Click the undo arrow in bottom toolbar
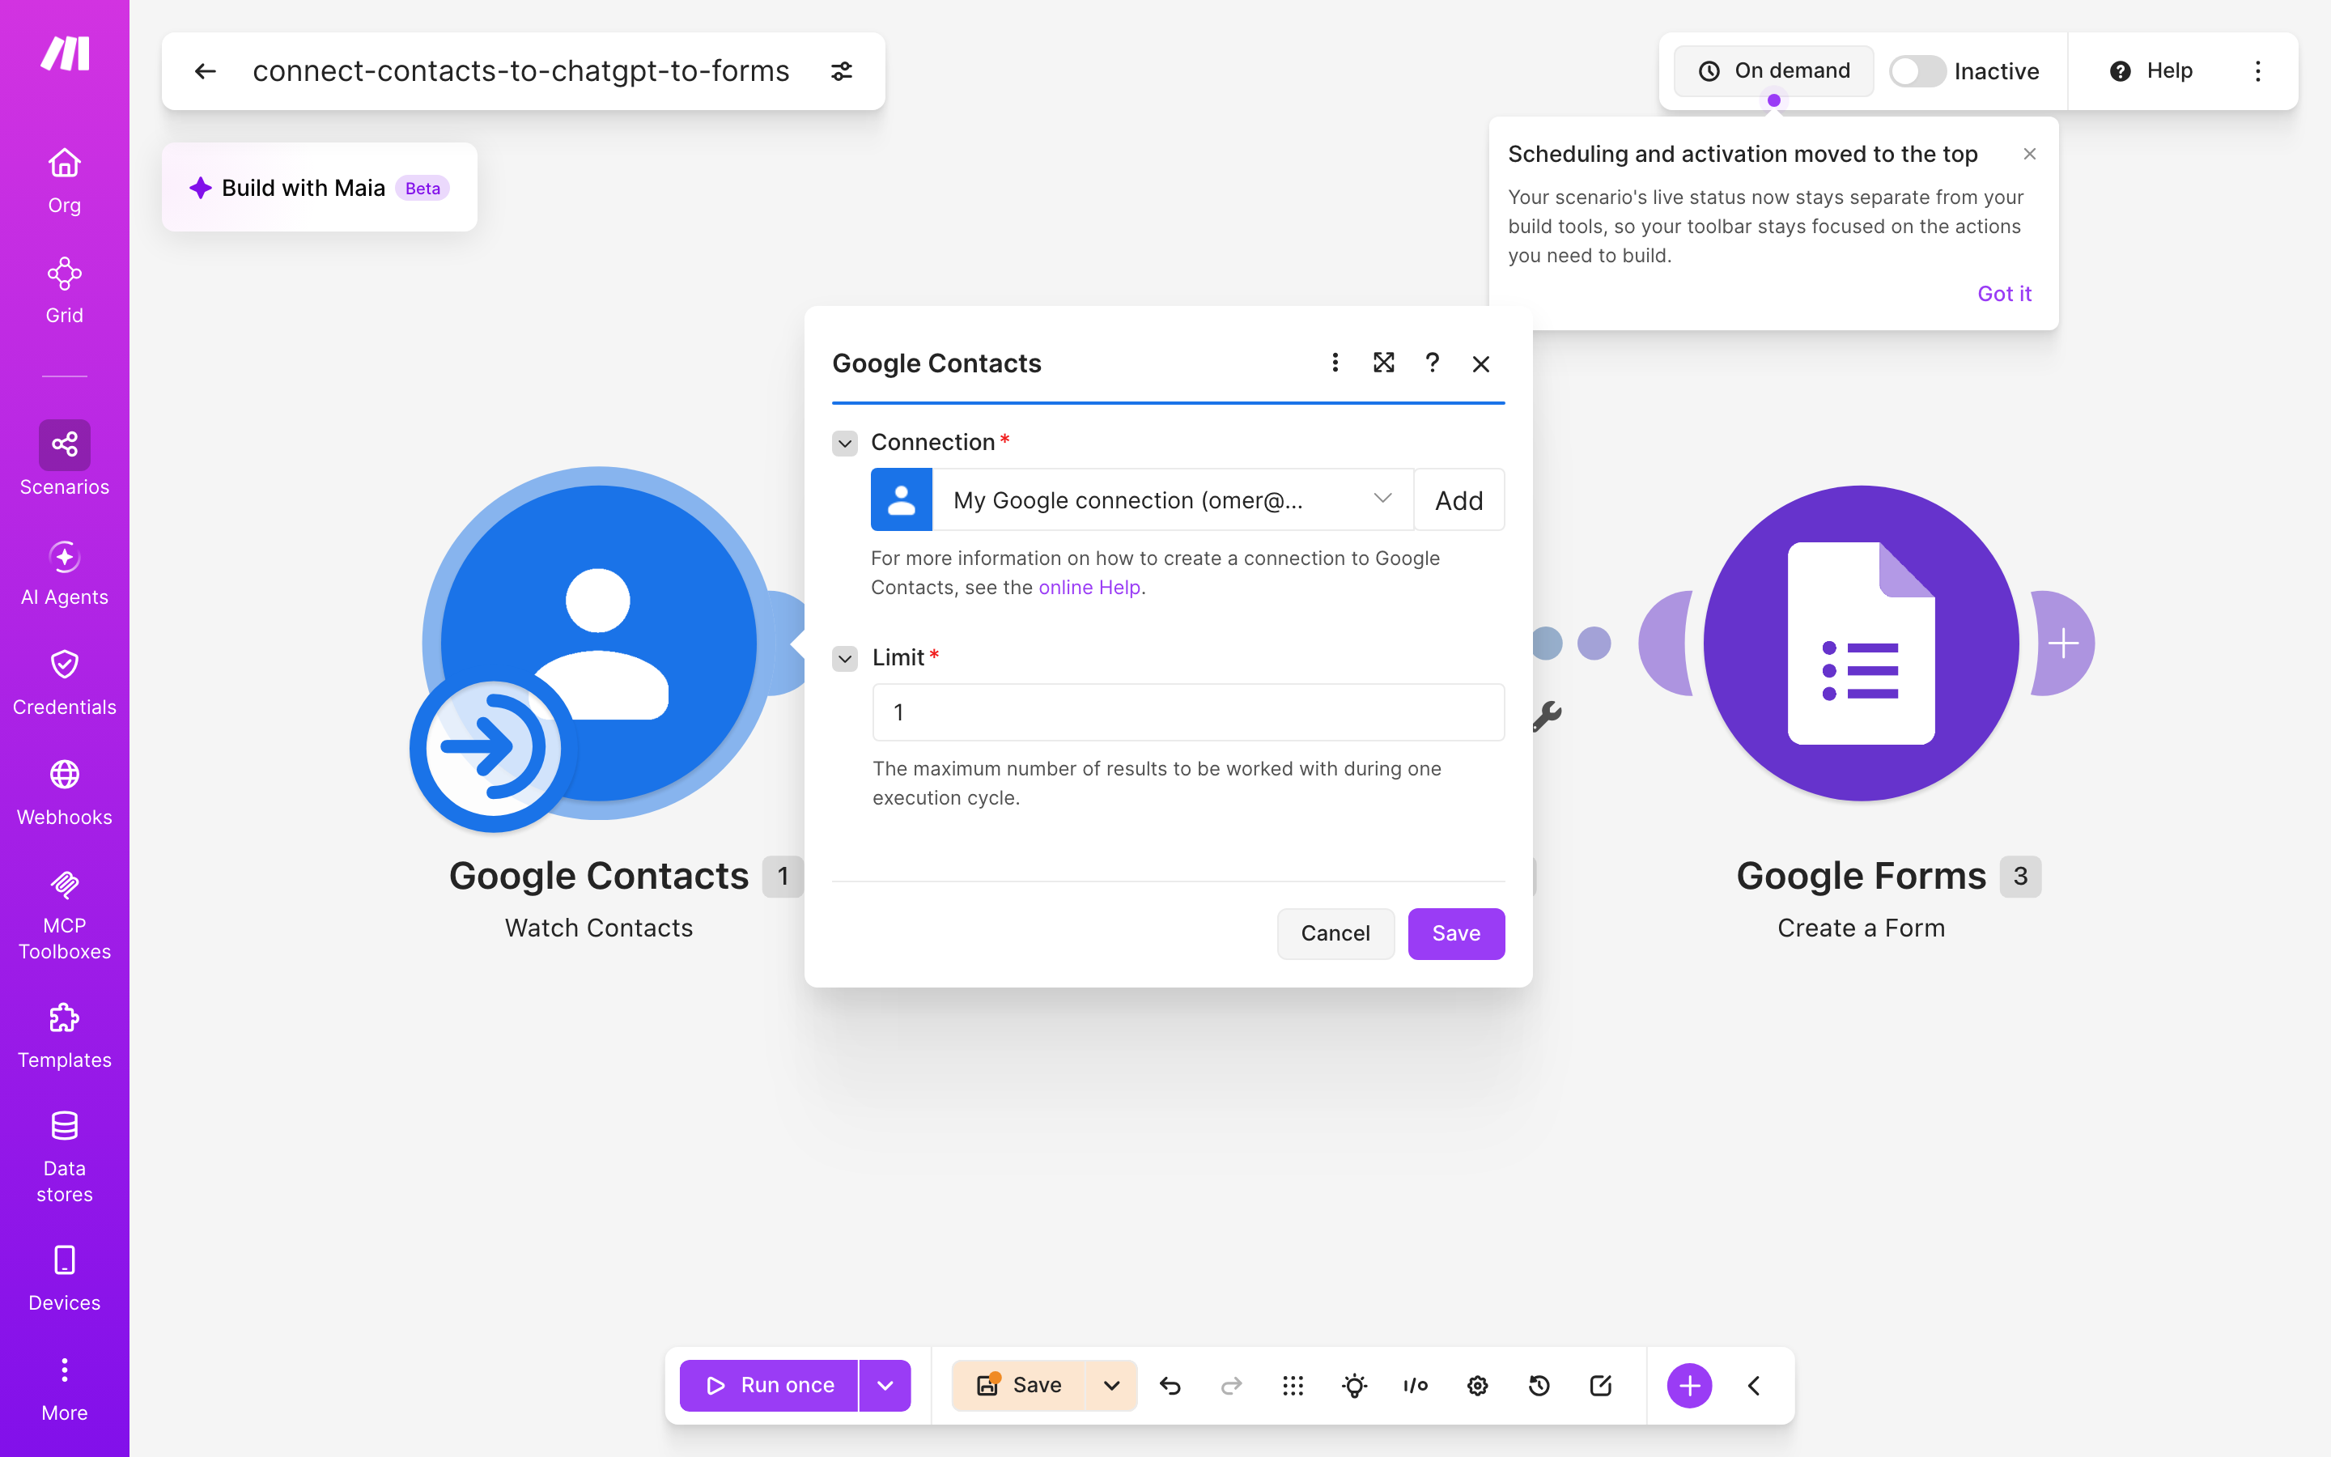The height and width of the screenshot is (1457, 2331). [x=1170, y=1386]
